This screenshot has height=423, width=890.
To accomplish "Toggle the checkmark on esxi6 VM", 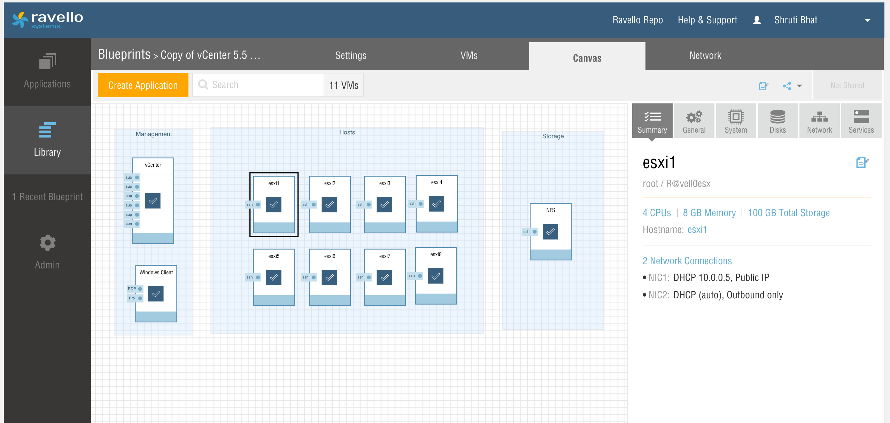I will pos(329,277).
